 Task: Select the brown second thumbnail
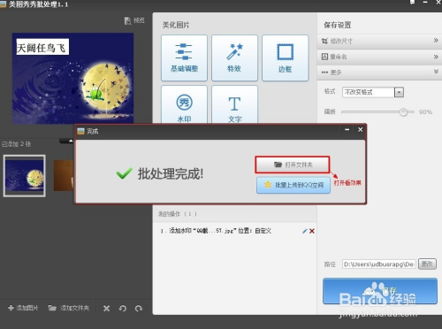(64, 175)
